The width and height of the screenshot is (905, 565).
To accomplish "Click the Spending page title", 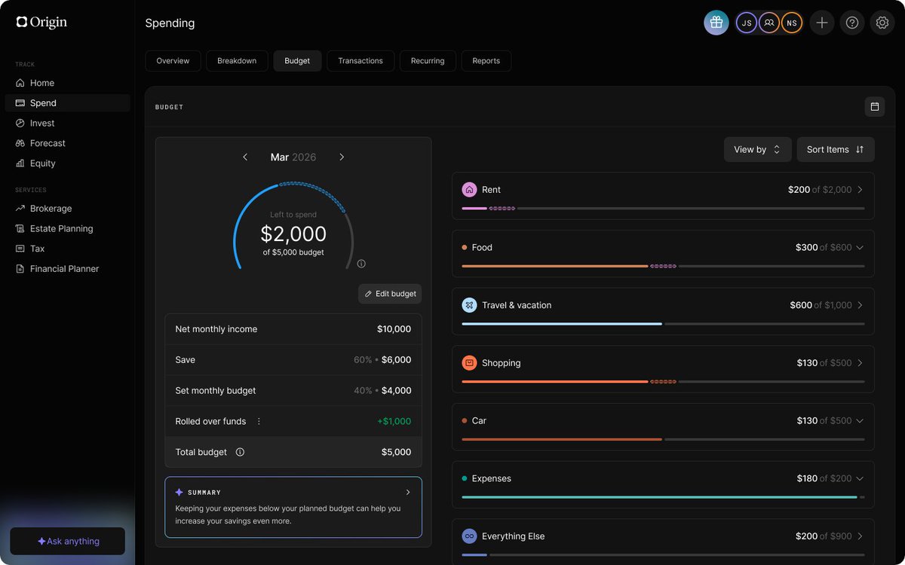I will [x=170, y=23].
